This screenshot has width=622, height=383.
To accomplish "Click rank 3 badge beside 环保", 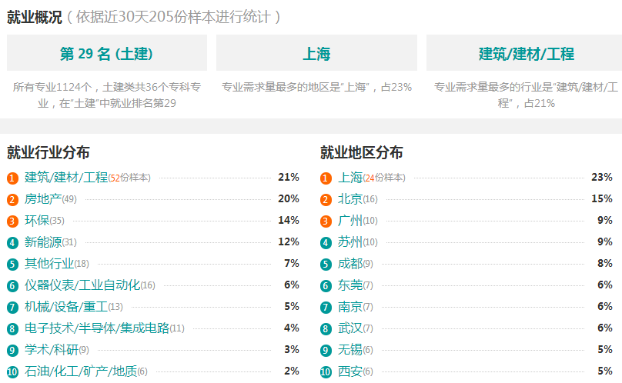I will click(12, 221).
